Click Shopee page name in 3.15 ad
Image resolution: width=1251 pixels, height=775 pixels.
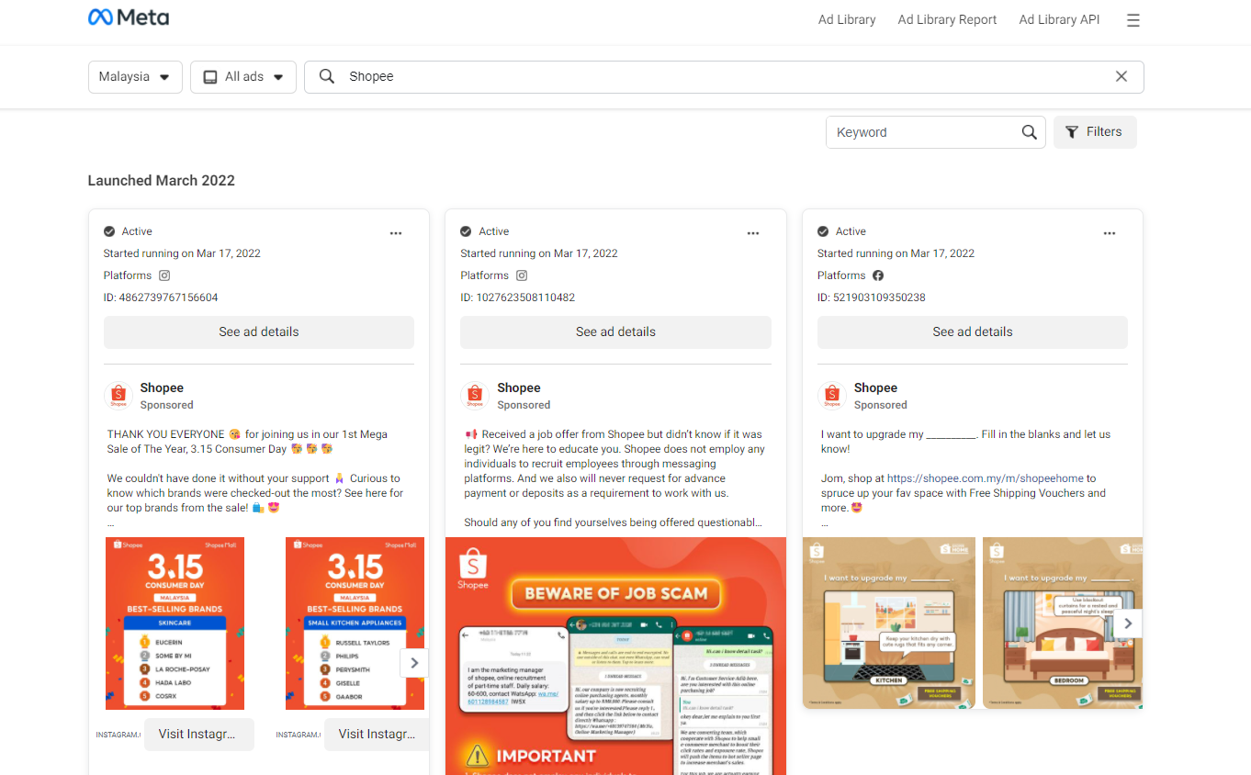162,388
